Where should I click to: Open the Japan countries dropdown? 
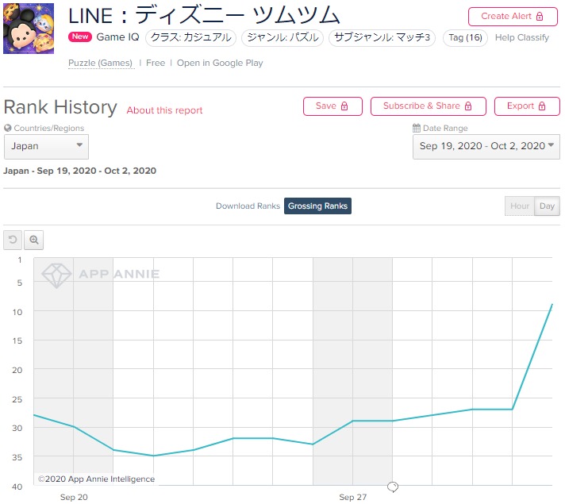(x=46, y=146)
